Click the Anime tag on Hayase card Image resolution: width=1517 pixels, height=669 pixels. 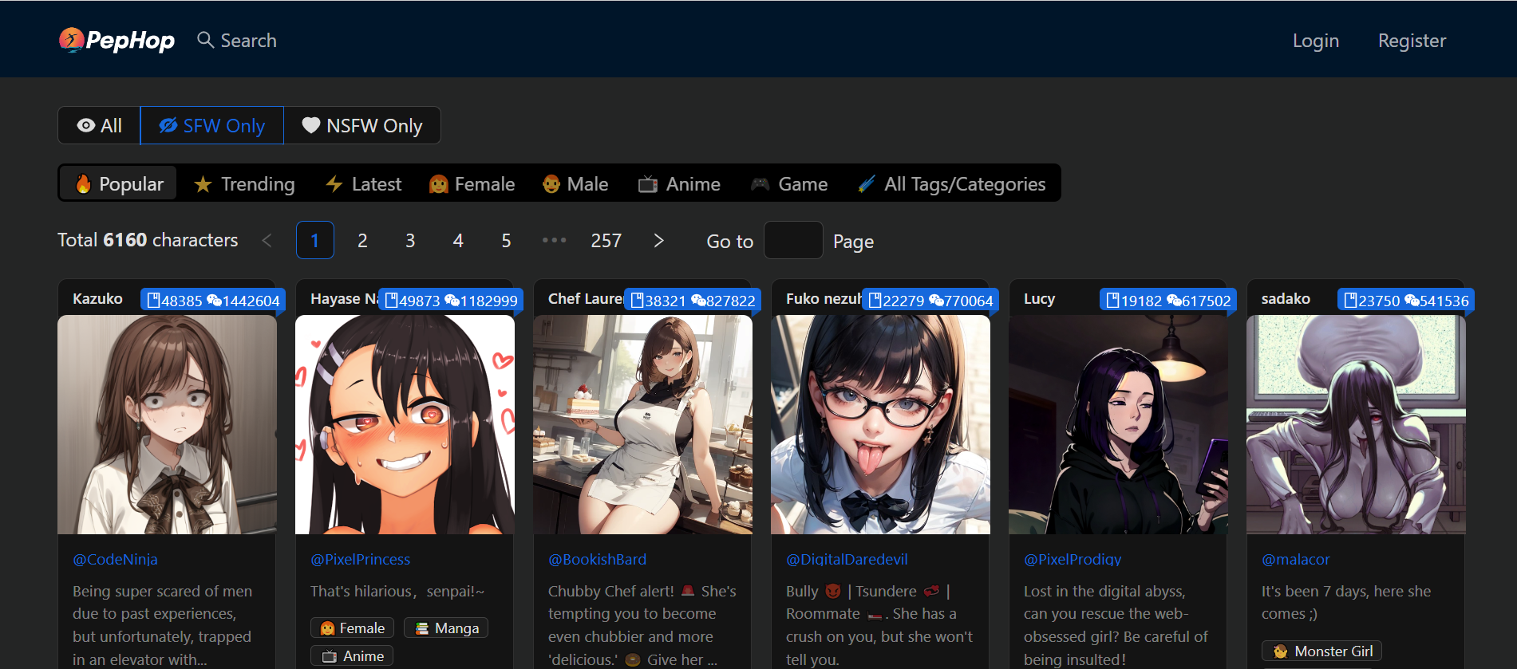pos(352,655)
